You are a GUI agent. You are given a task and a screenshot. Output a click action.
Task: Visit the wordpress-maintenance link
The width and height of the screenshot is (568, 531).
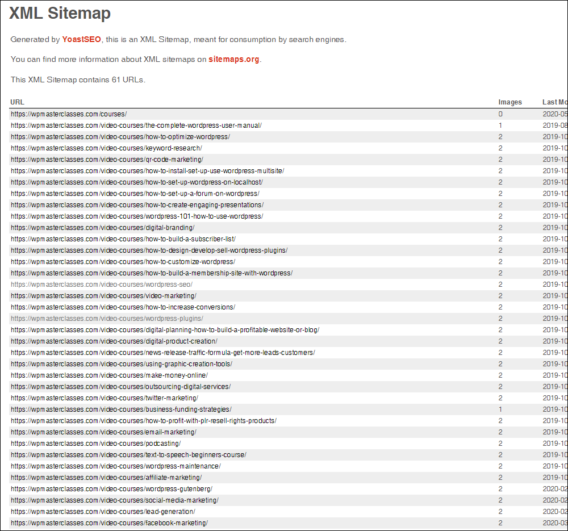click(115, 466)
